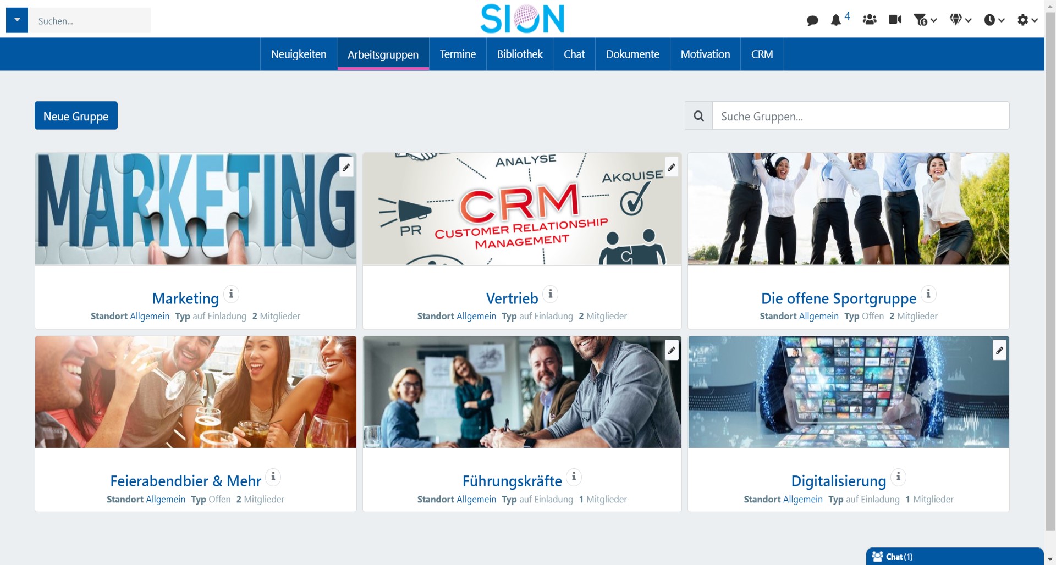The image size is (1056, 565).
Task: Select the Arbeitsgruppen tab
Action: [383, 54]
